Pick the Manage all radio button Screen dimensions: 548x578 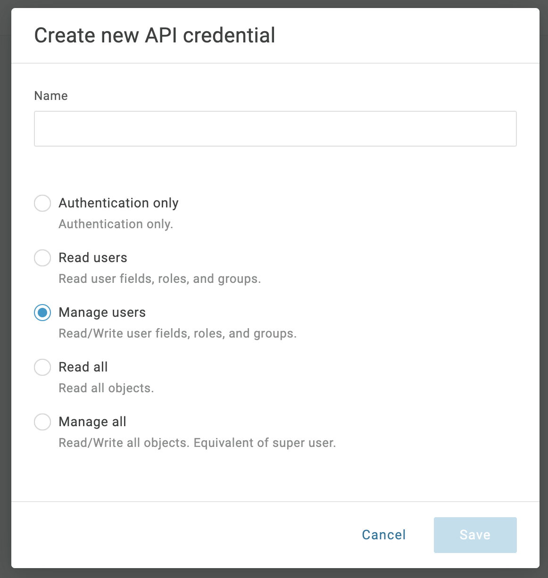tap(42, 422)
